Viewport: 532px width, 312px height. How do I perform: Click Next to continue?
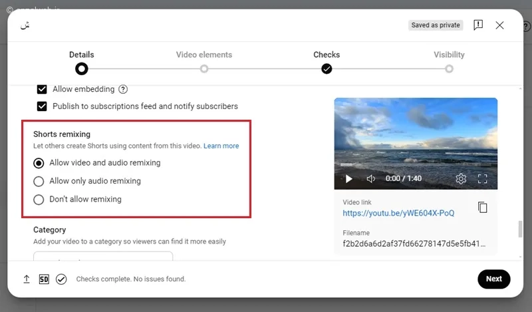pos(493,279)
